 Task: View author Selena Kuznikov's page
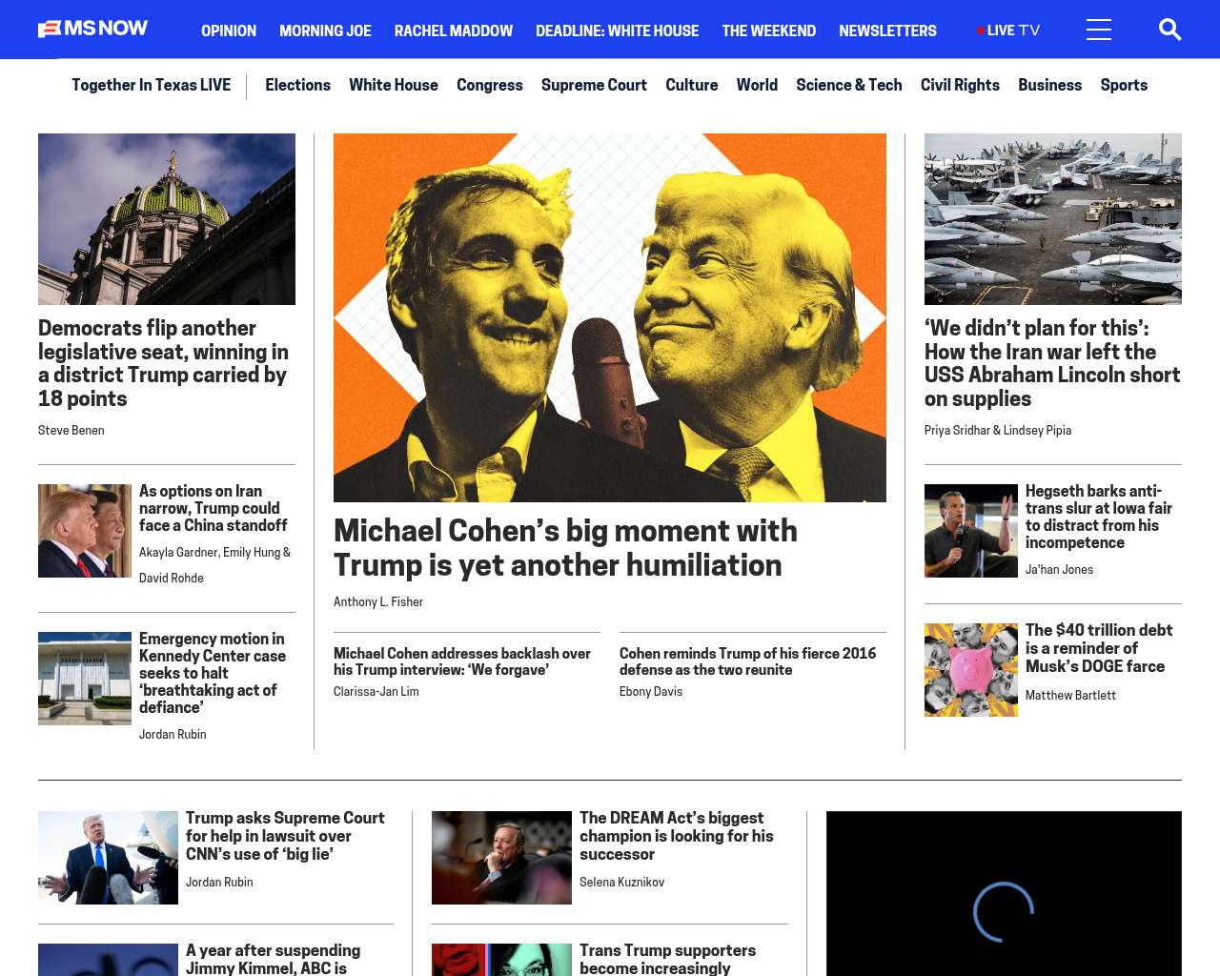(x=622, y=883)
